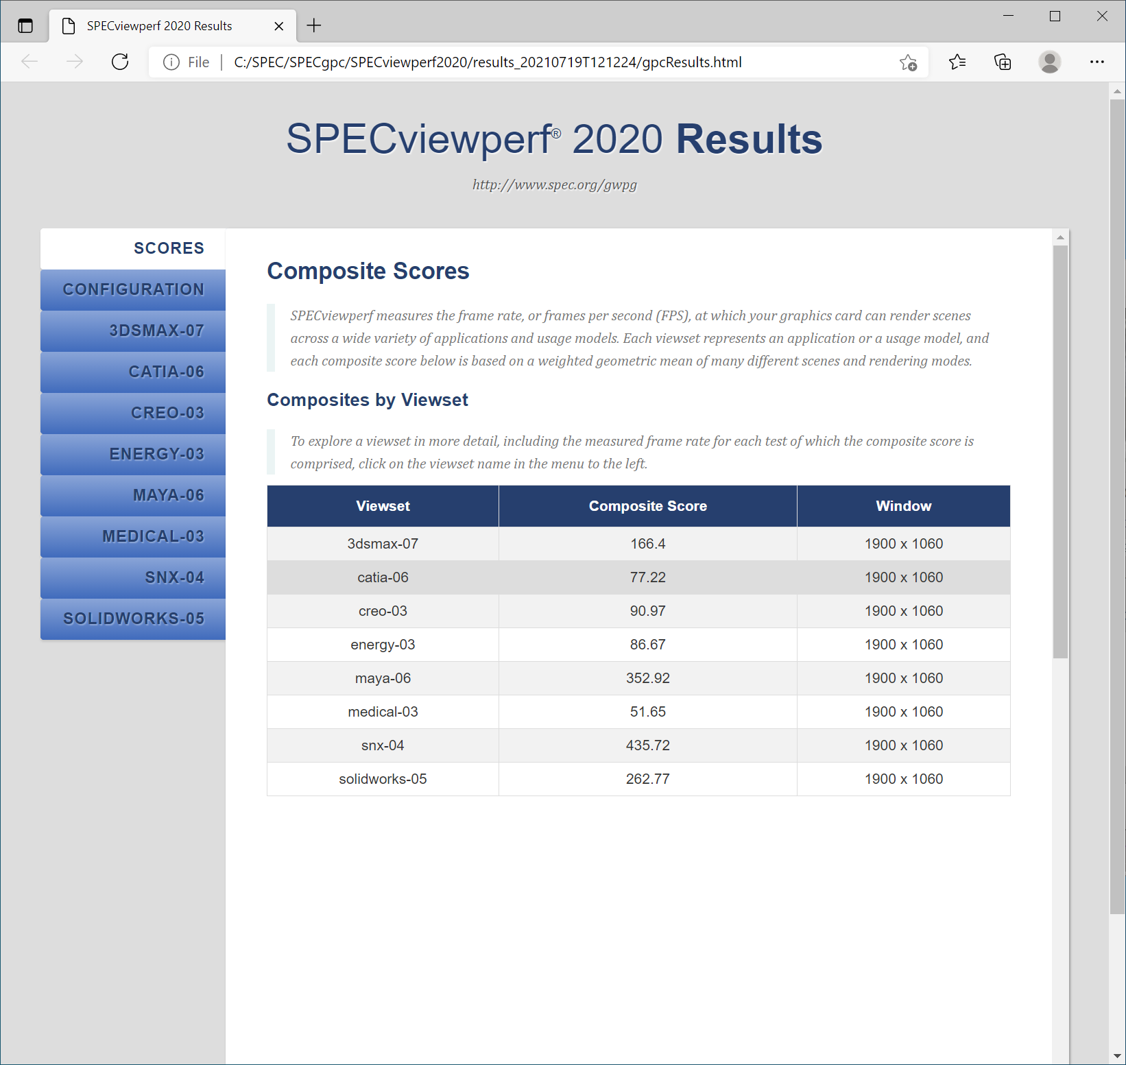Click the 51.65 composite score value
Viewport: 1126px width, 1065px height.
[648, 712]
